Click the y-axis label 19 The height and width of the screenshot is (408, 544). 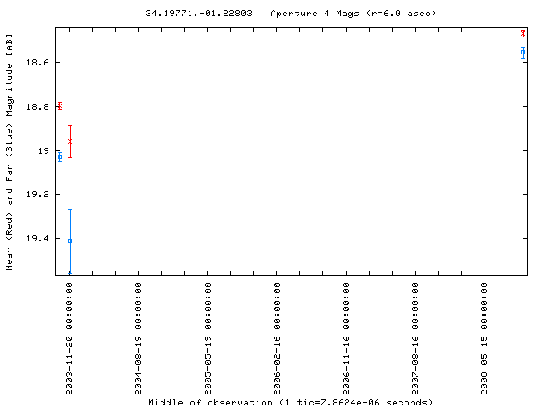pos(43,151)
